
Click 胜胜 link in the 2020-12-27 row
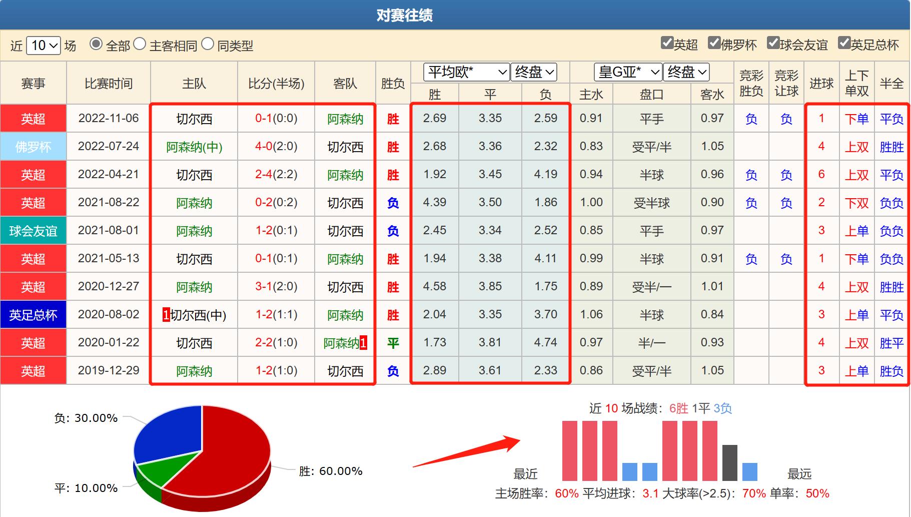click(891, 287)
